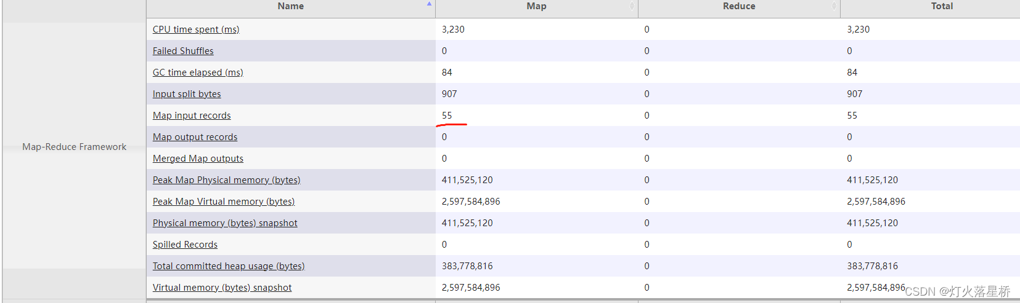Open the GC time elapsed (ms) link
Viewport: 1020px width, 303px height.
coord(198,73)
